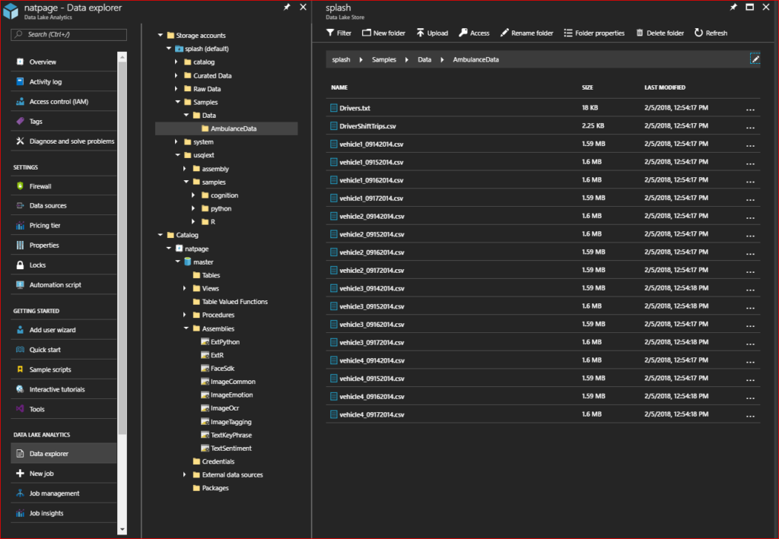Screen dimensions: 779x539
Task: Open more options for Drivers.txt
Action: click(750, 109)
